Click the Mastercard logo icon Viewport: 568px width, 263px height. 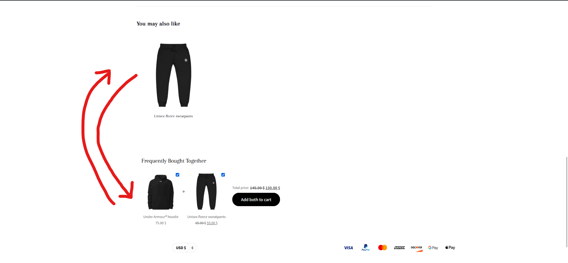383,248
